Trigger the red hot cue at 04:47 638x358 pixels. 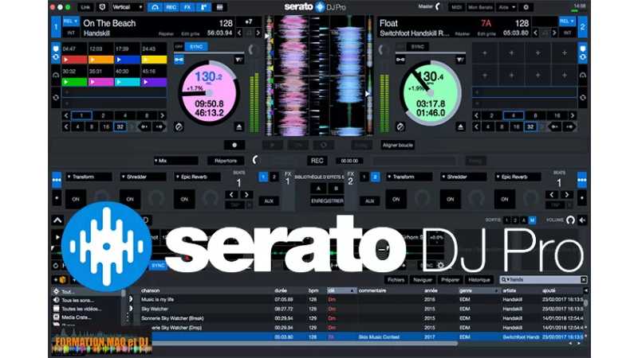coord(74,60)
